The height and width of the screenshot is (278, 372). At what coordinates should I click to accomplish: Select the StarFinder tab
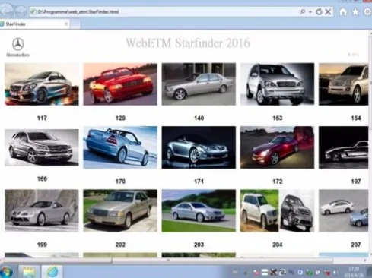34,24
